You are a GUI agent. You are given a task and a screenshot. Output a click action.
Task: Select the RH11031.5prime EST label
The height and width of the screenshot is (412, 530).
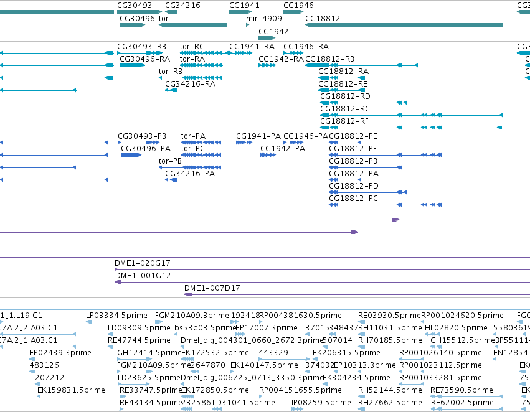[390, 328]
